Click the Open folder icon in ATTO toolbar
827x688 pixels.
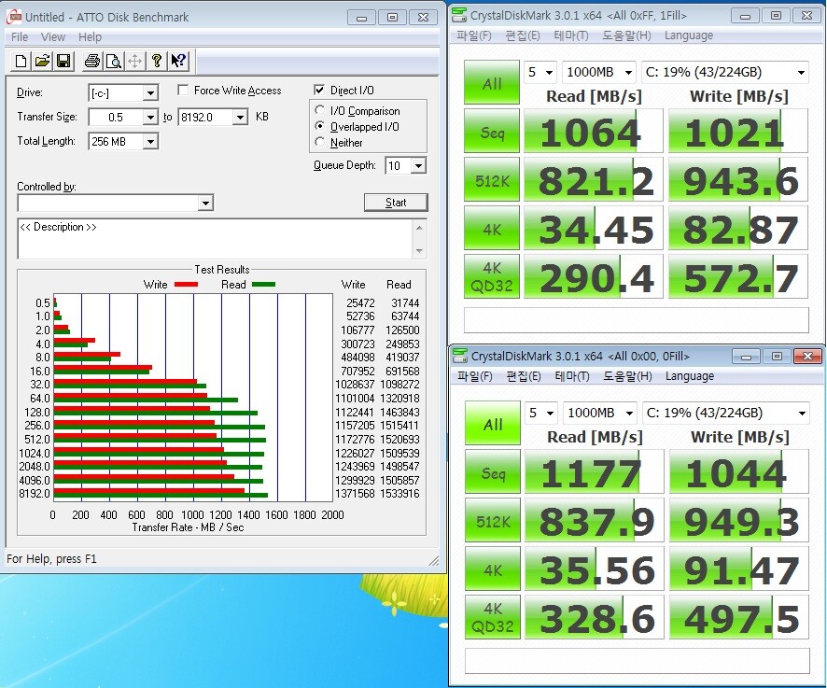(42, 62)
